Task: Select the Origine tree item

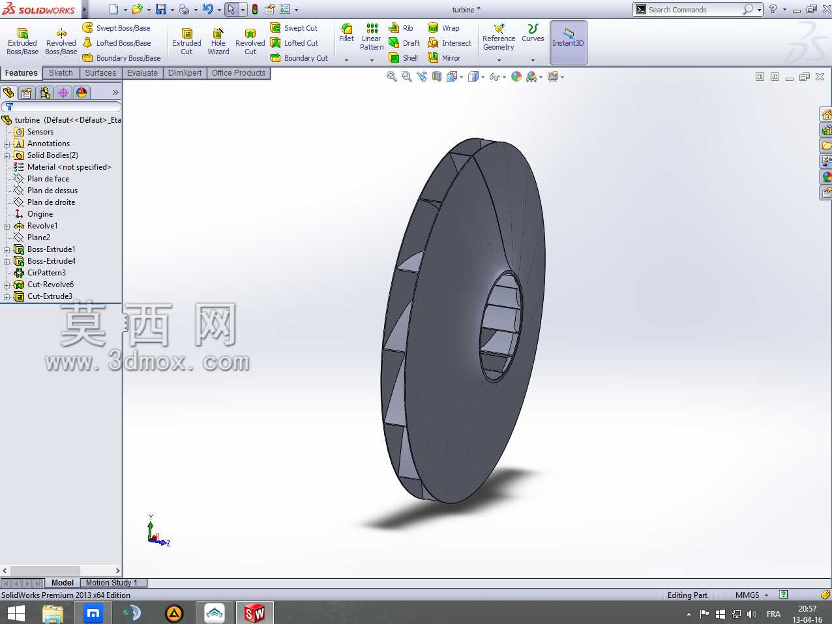Action: [40, 214]
